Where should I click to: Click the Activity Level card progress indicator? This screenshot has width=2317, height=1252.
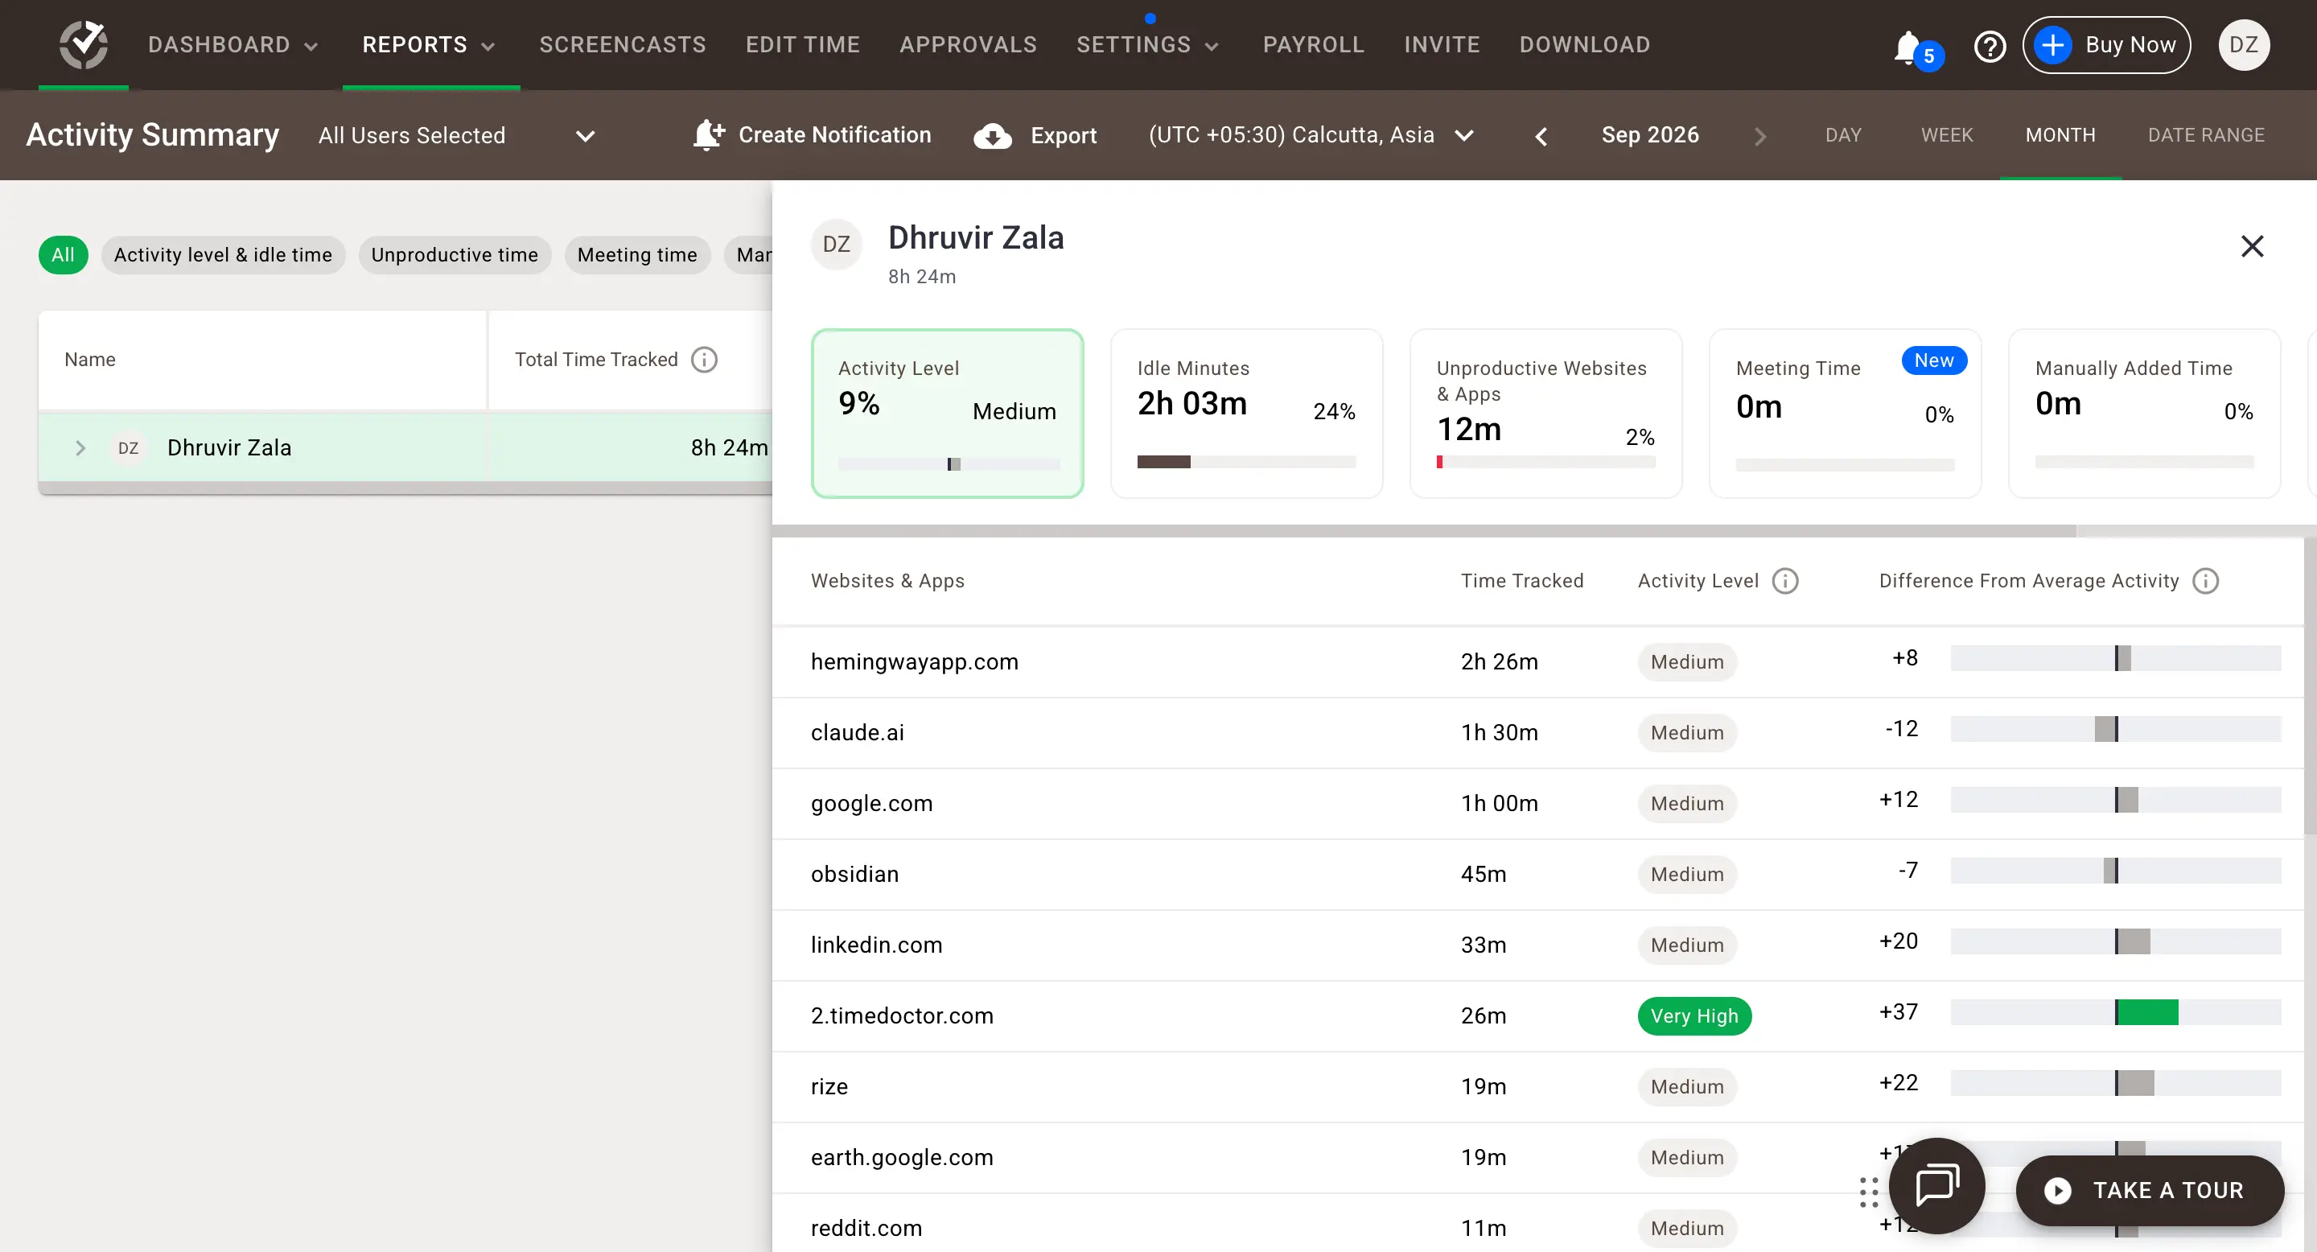(x=949, y=464)
